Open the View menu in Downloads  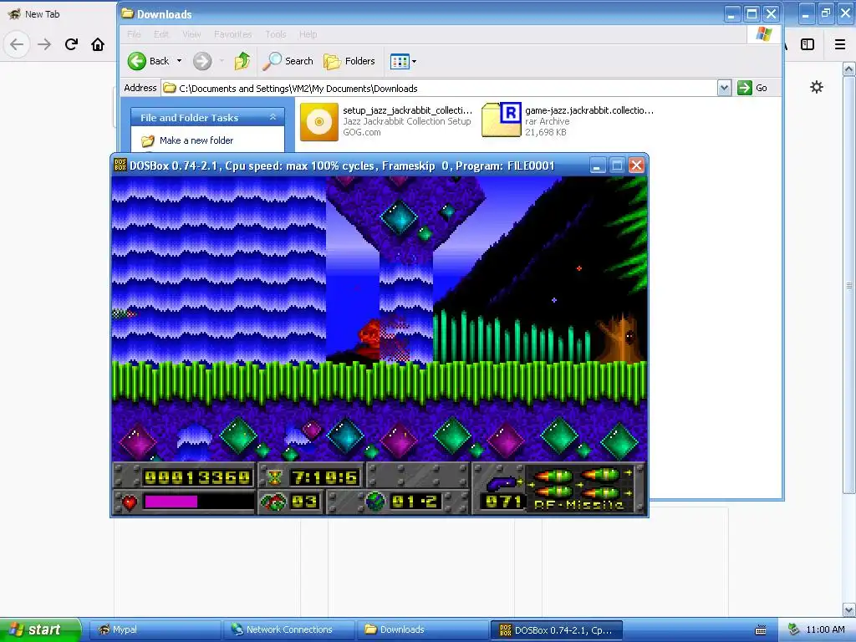[191, 34]
